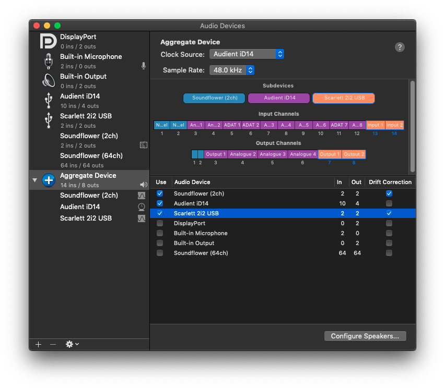Click the purple Audient iD14 subdevice

278,98
